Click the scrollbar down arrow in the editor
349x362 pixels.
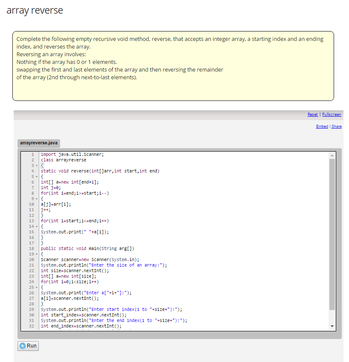tap(332, 326)
